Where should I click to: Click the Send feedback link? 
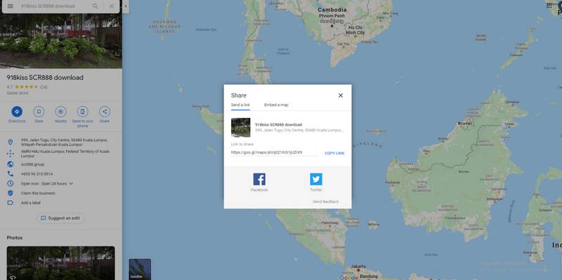[325, 201]
